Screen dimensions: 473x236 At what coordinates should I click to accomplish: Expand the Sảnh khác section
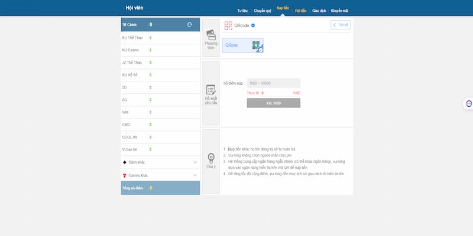pos(195,162)
